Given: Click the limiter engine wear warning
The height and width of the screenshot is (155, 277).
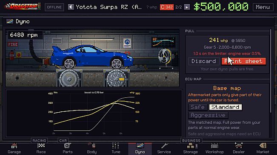Looking at the screenshot, I should 227,53.
